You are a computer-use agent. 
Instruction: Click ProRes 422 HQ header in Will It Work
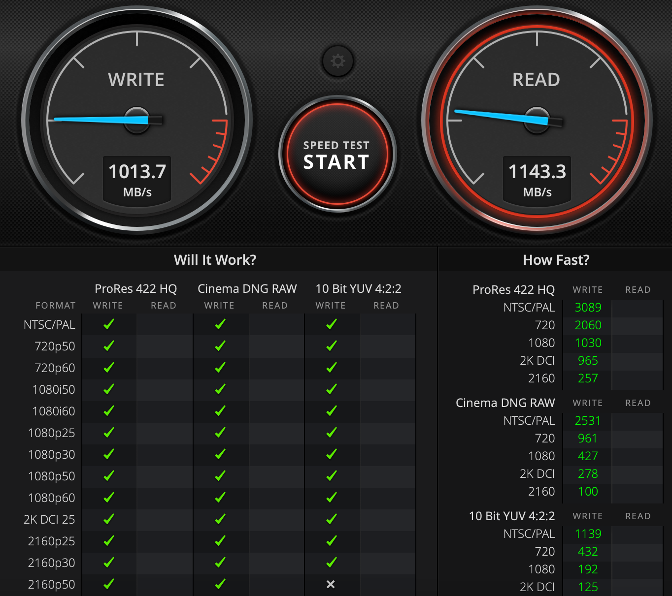pyautogui.click(x=135, y=289)
